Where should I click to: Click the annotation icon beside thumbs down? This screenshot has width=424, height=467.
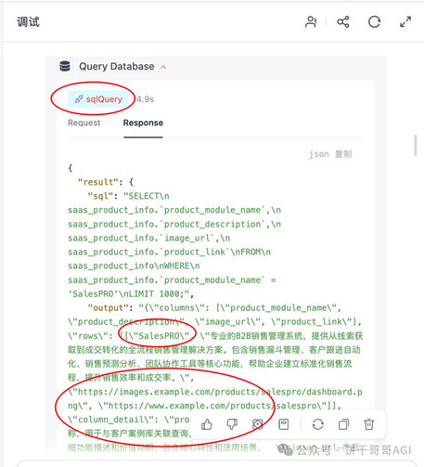tap(258, 424)
